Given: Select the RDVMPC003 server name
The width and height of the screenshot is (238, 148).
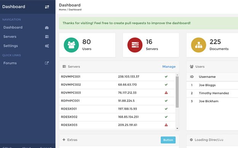Looking at the screenshot, I should pyautogui.click(x=71, y=93).
